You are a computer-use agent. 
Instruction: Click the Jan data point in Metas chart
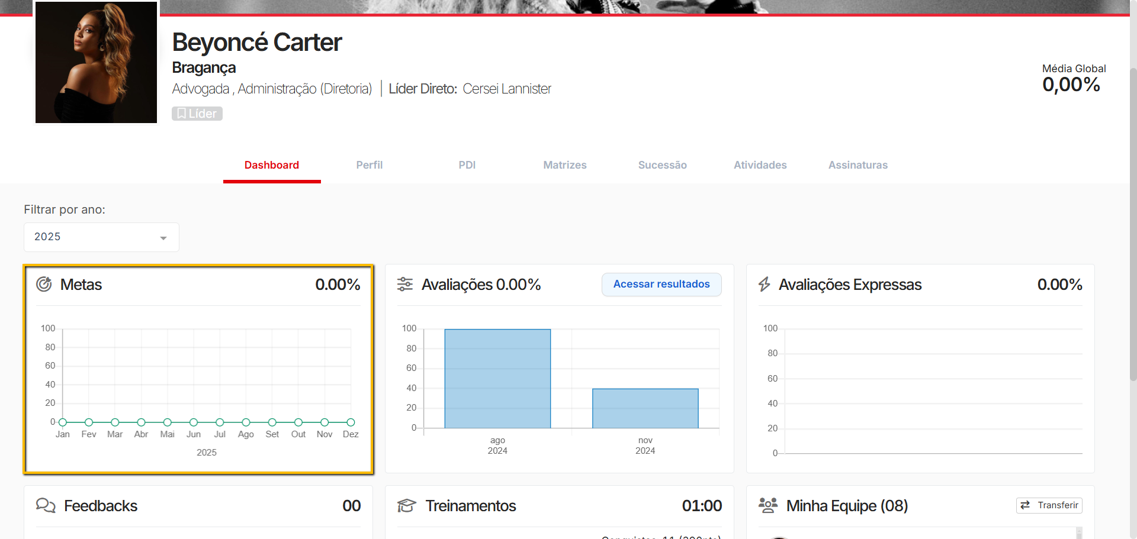point(63,422)
